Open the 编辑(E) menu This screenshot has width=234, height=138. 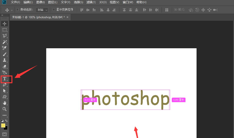[28, 2]
